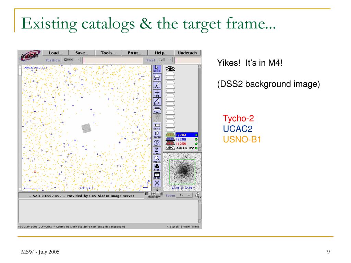
Task: Click the AAO.R.DSS image plane icon
Action: pos(170,148)
